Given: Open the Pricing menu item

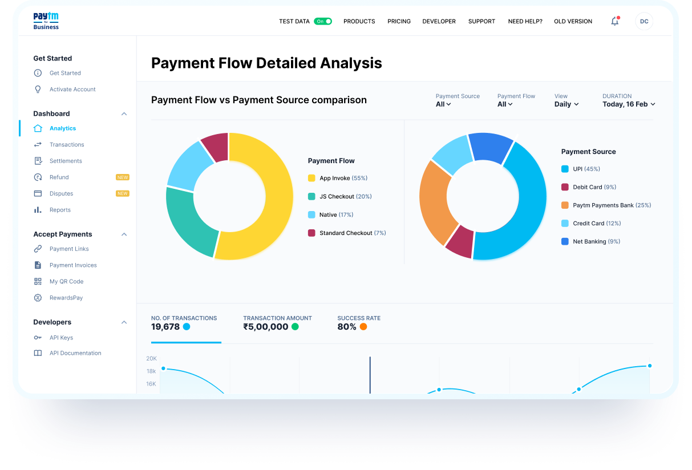Looking at the screenshot, I should pyautogui.click(x=399, y=21).
